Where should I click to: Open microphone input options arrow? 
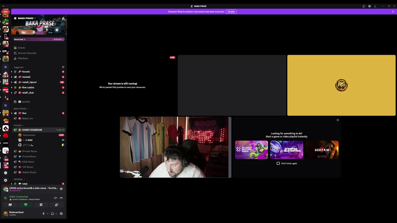[47, 214]
